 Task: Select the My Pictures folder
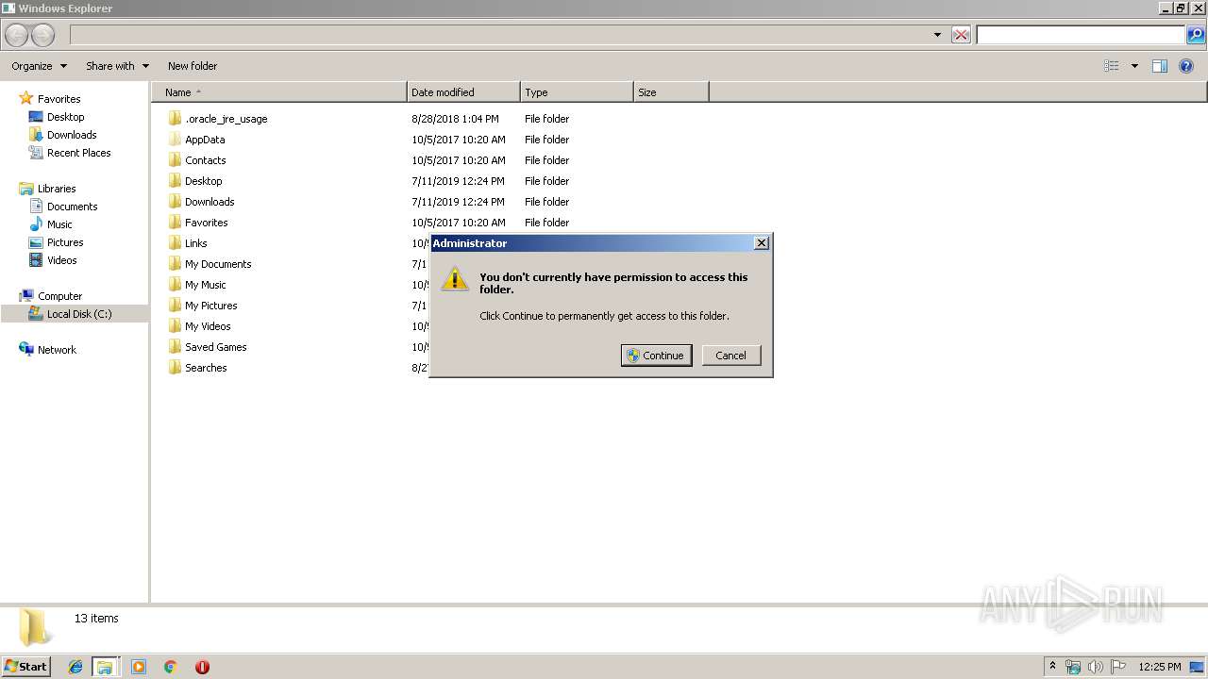click(x=210, y=306)
